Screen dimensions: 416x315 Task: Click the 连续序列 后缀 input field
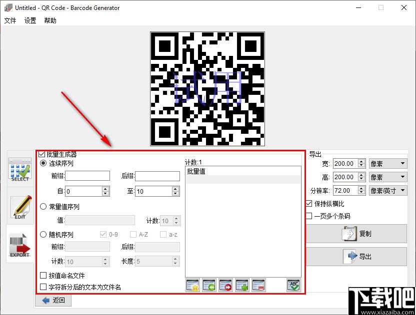pyautogui.click(x=157, y=176)
